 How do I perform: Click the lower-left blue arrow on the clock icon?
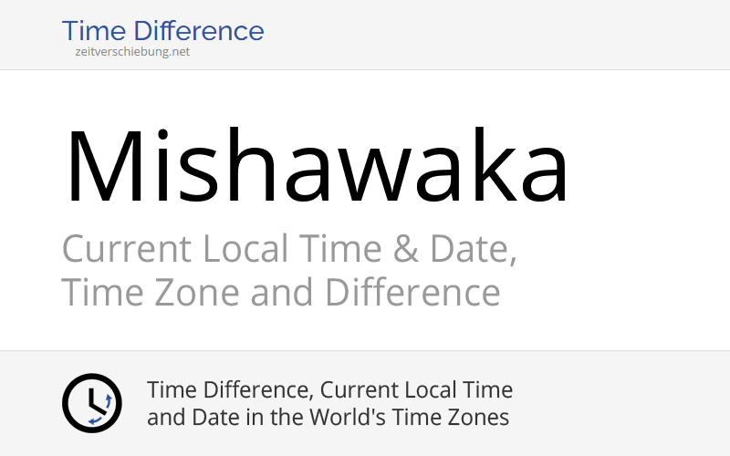[93, 420]
